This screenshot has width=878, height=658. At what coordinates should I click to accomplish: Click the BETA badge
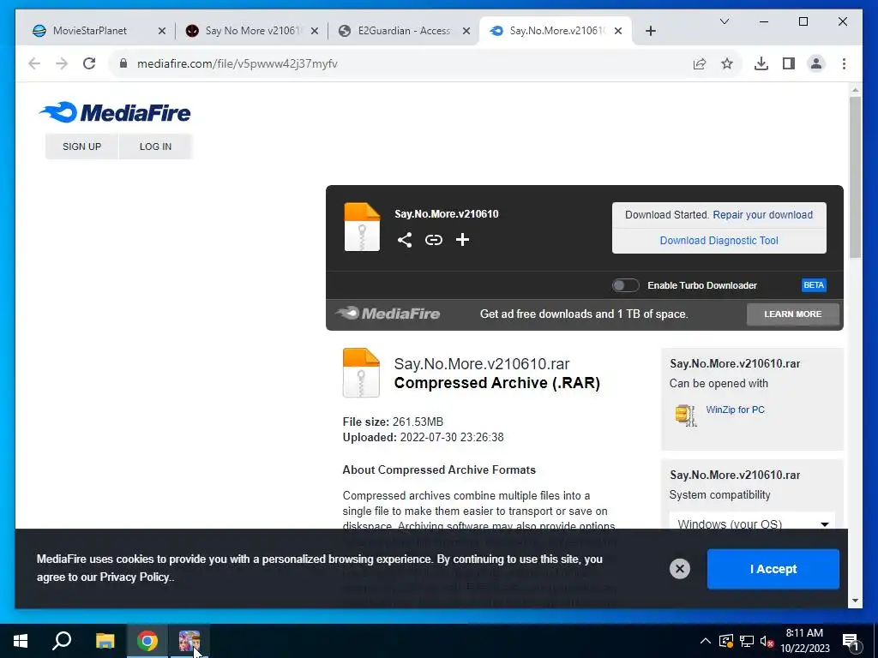click(814, 285)
